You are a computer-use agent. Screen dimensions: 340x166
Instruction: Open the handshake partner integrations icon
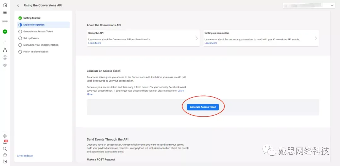point(5,65)
